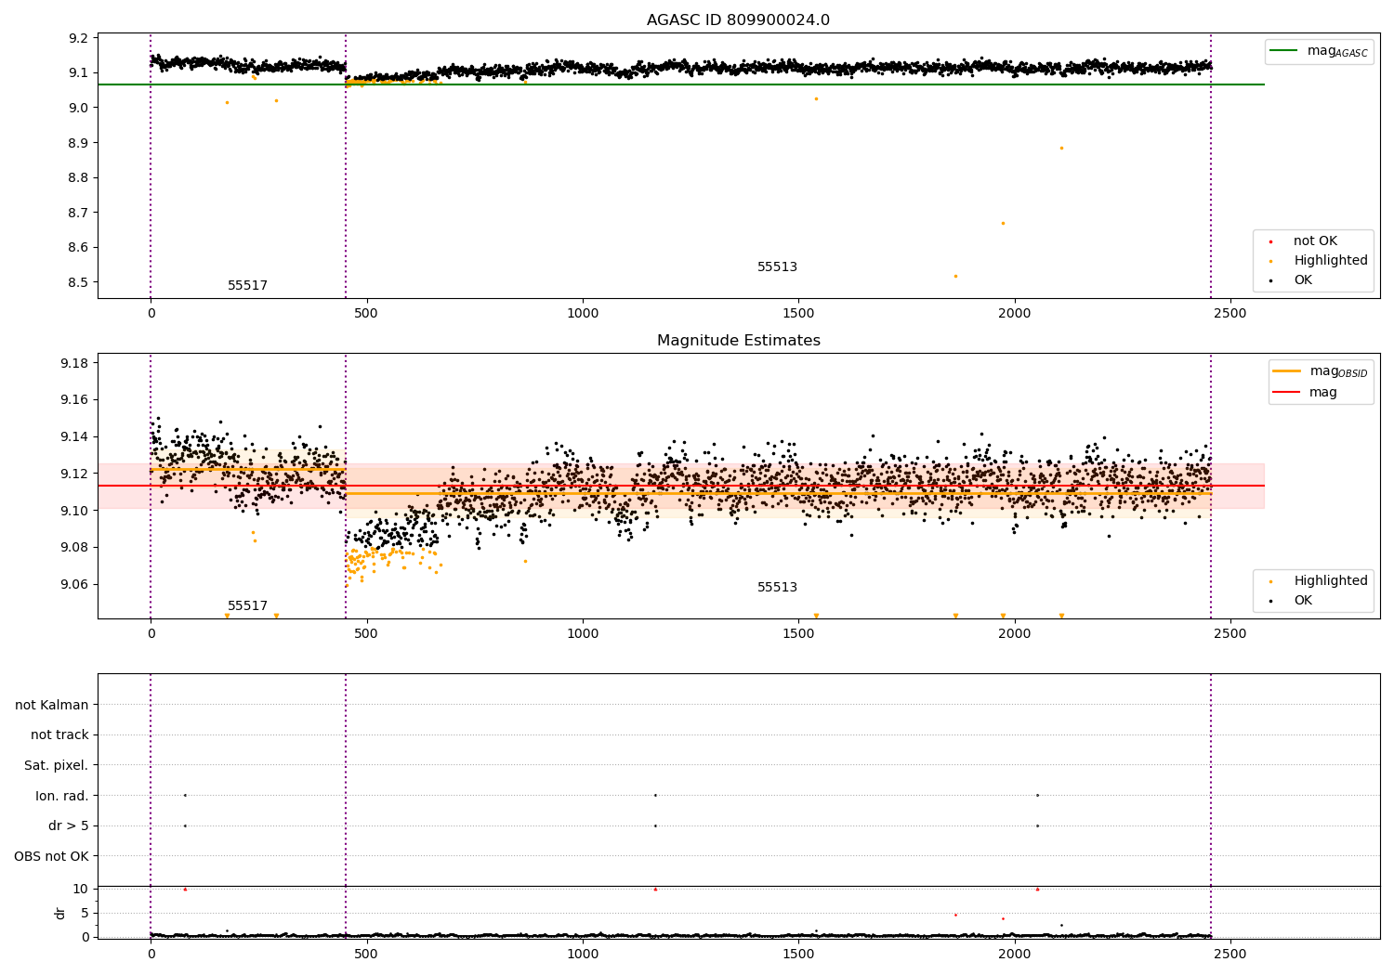Screen dimensions: 1394x975
Task: Click the orange outlier point near 8.88 magnitude
Action: pos(1061,148)
